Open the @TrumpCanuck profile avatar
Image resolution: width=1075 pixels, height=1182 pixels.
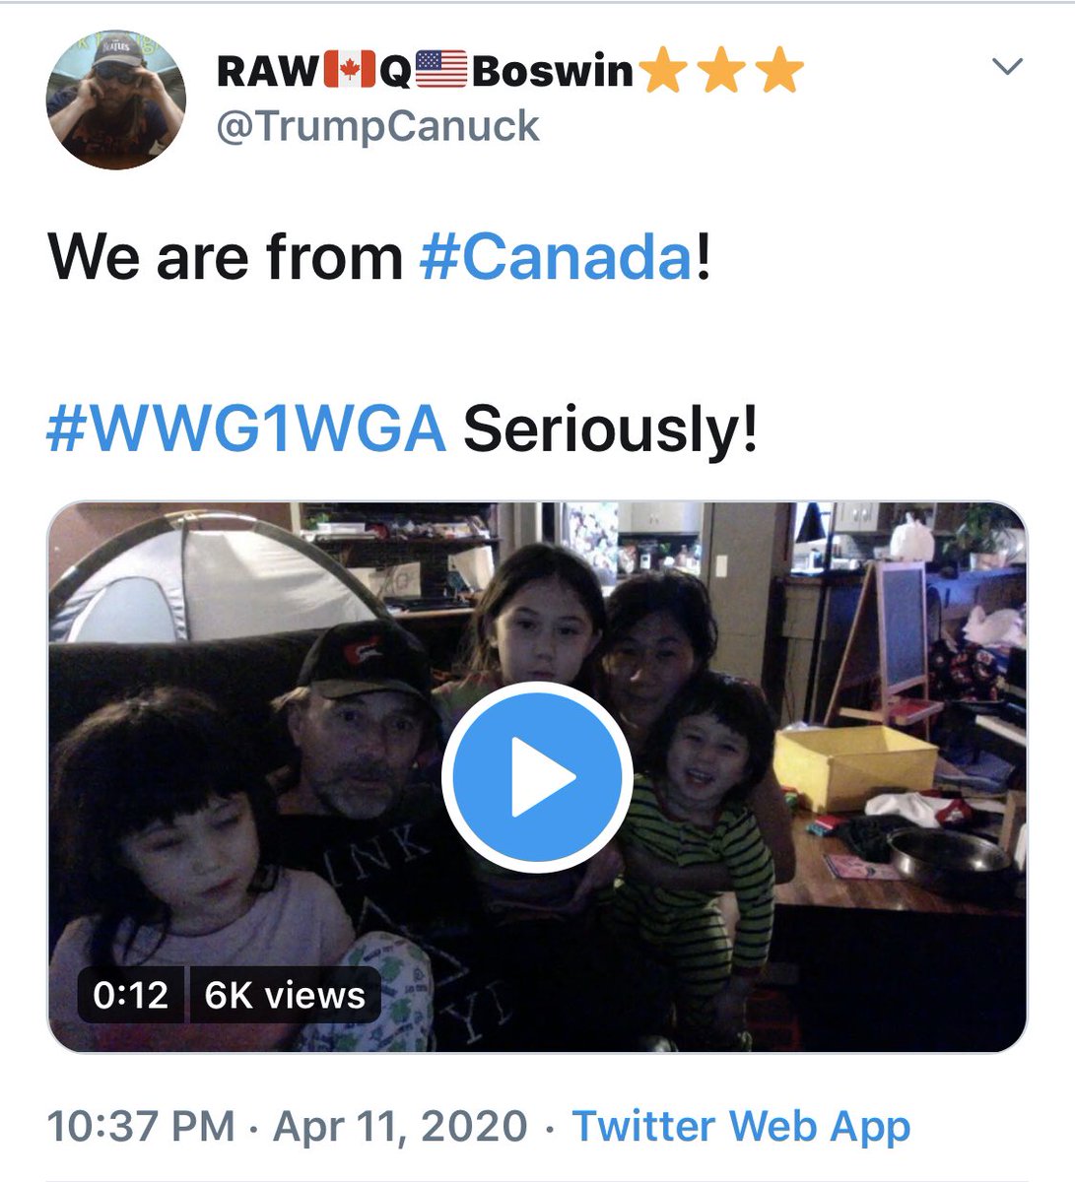[x=116, y=99]
